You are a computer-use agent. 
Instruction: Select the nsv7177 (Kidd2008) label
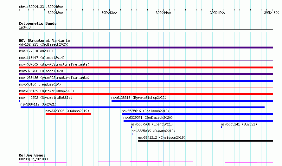point(36,51)
